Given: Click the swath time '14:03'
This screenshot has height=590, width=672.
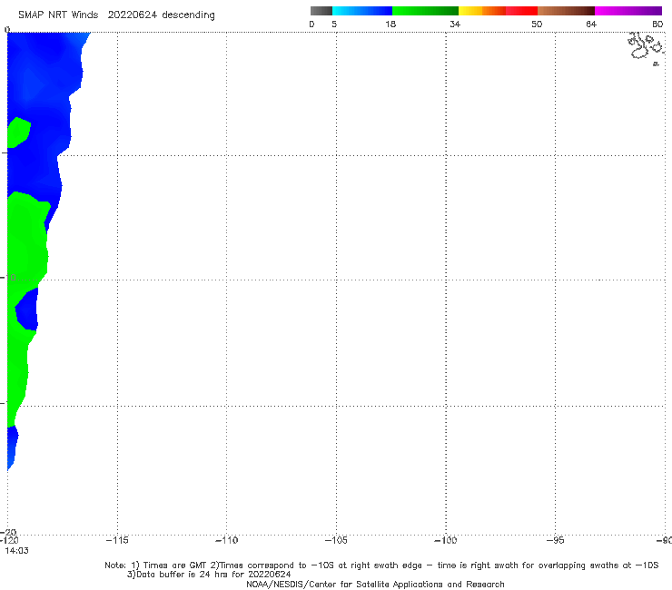Looking at the screenshot, I should (16, 551).
